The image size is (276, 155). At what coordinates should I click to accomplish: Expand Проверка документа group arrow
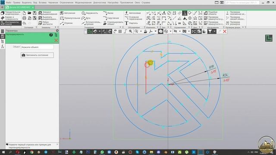click(x=243, y=27)
